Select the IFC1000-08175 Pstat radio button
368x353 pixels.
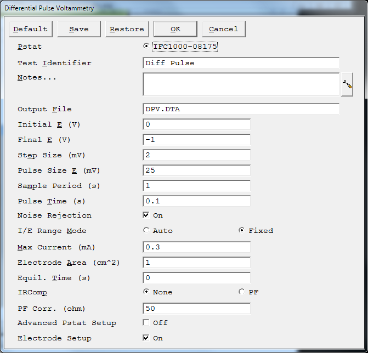click(x=146, y=46)
